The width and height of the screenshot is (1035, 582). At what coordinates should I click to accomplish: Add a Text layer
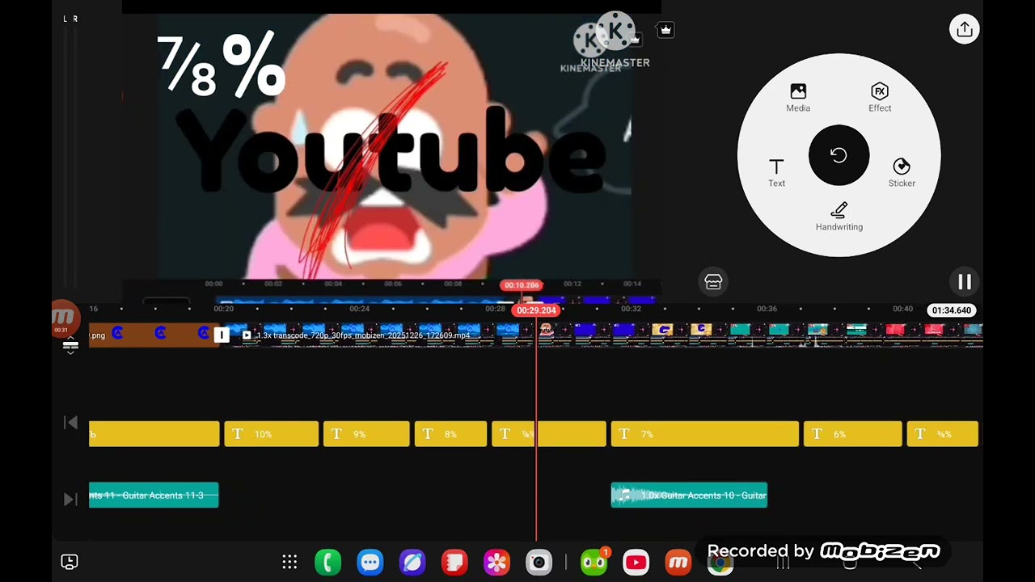pyautogui.click(x=776, y=172)
